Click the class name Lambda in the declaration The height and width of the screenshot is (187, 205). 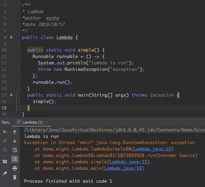point(65,37)
